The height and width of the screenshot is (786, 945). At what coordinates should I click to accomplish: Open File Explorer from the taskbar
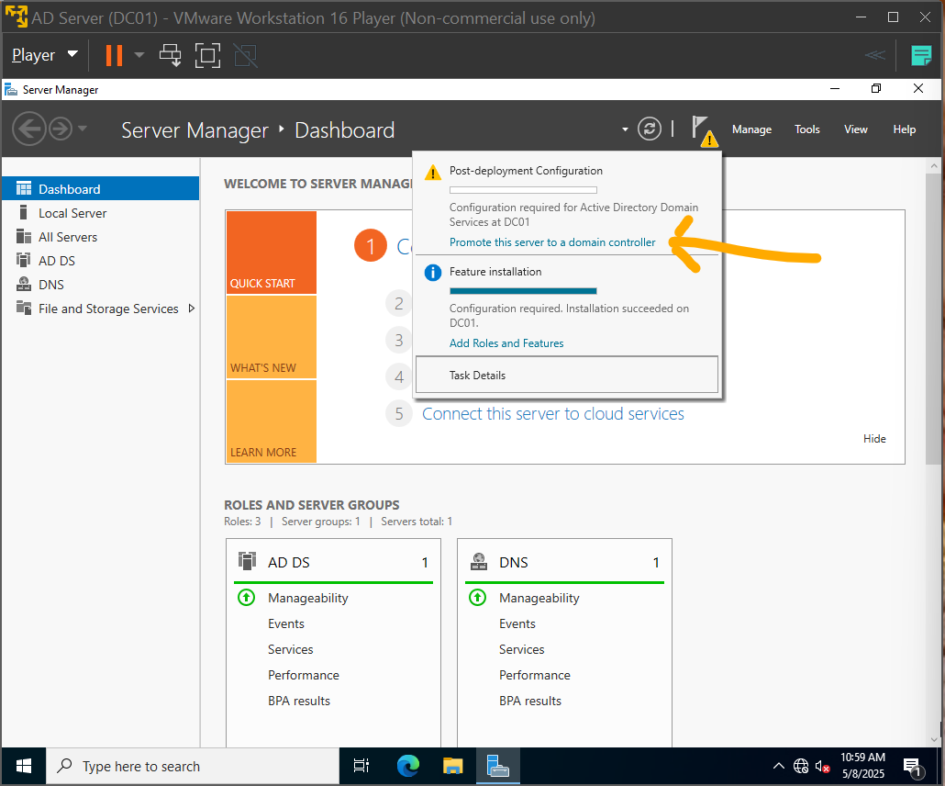pos(452,766)
